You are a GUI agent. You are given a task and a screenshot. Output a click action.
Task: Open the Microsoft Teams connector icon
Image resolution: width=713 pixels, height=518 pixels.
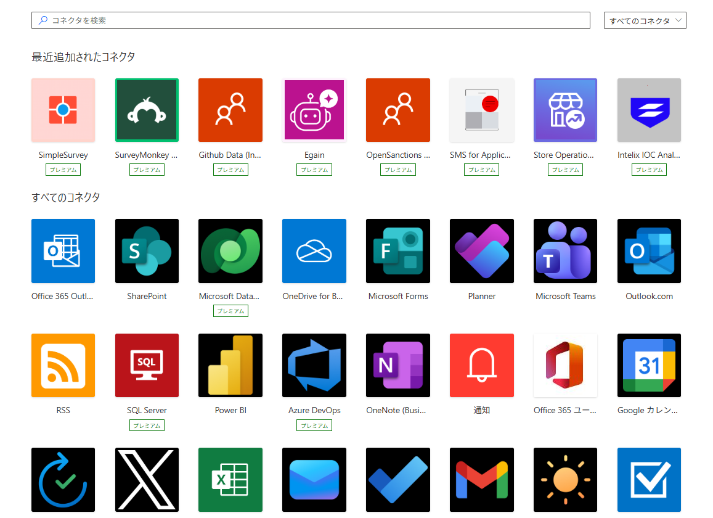[565, 251]
